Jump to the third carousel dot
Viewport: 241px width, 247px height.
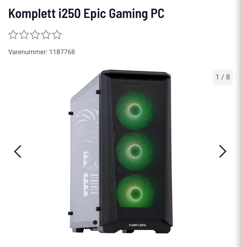tap(109, 222)
